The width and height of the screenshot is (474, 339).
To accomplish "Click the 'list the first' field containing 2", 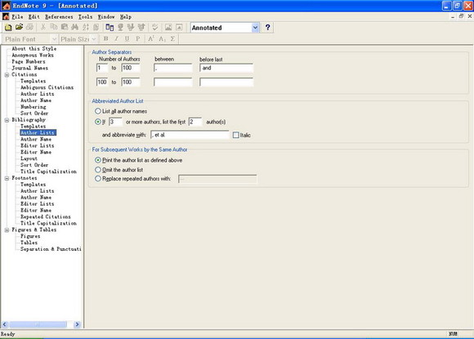I will pos(195,122).
